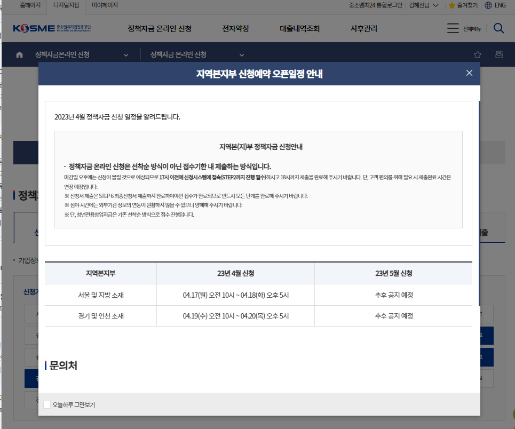Viewport: 515px width, 429px height.
Task: Close the 지역본지부 신청예약 popup
Action: (x=469, y=73)
